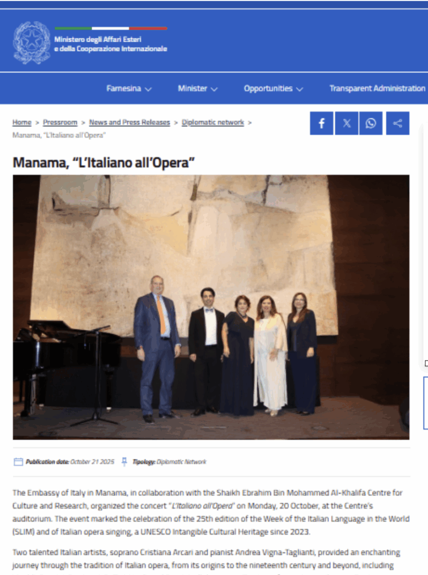
Task: Go to Home breadcrumb link
Action: coord(22,122)
